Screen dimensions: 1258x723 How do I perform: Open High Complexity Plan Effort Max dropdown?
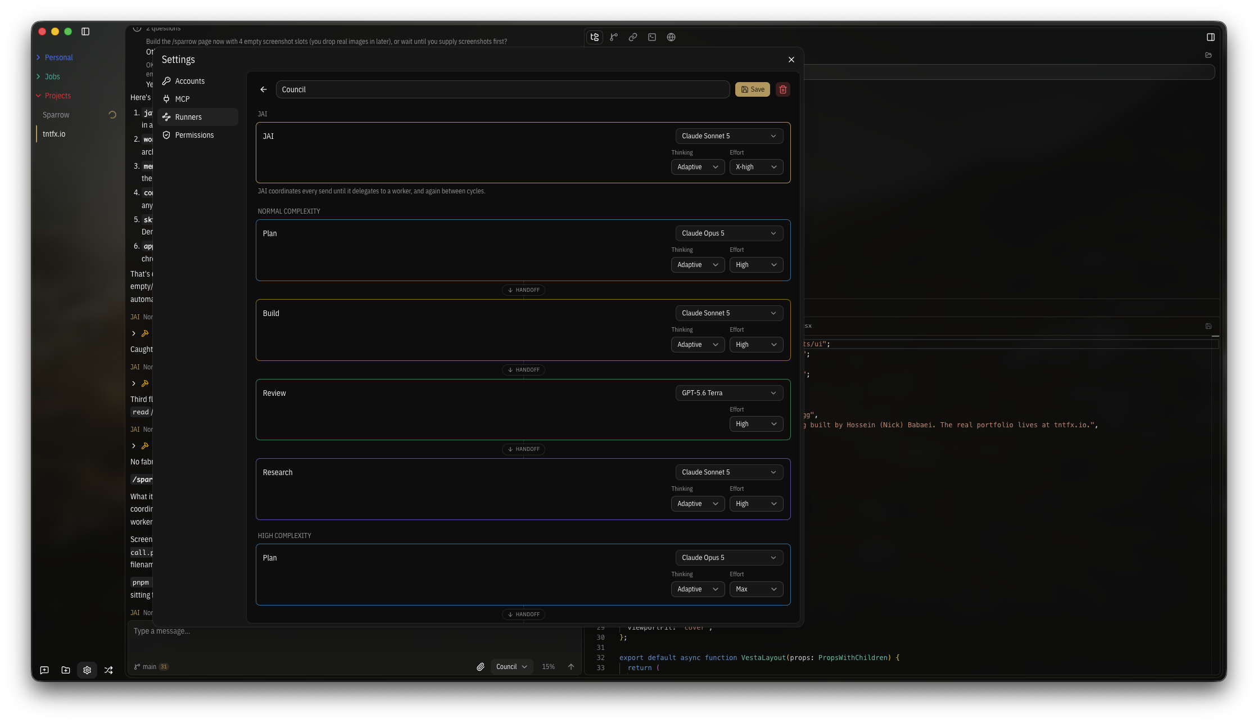click(x=756, y=589)
